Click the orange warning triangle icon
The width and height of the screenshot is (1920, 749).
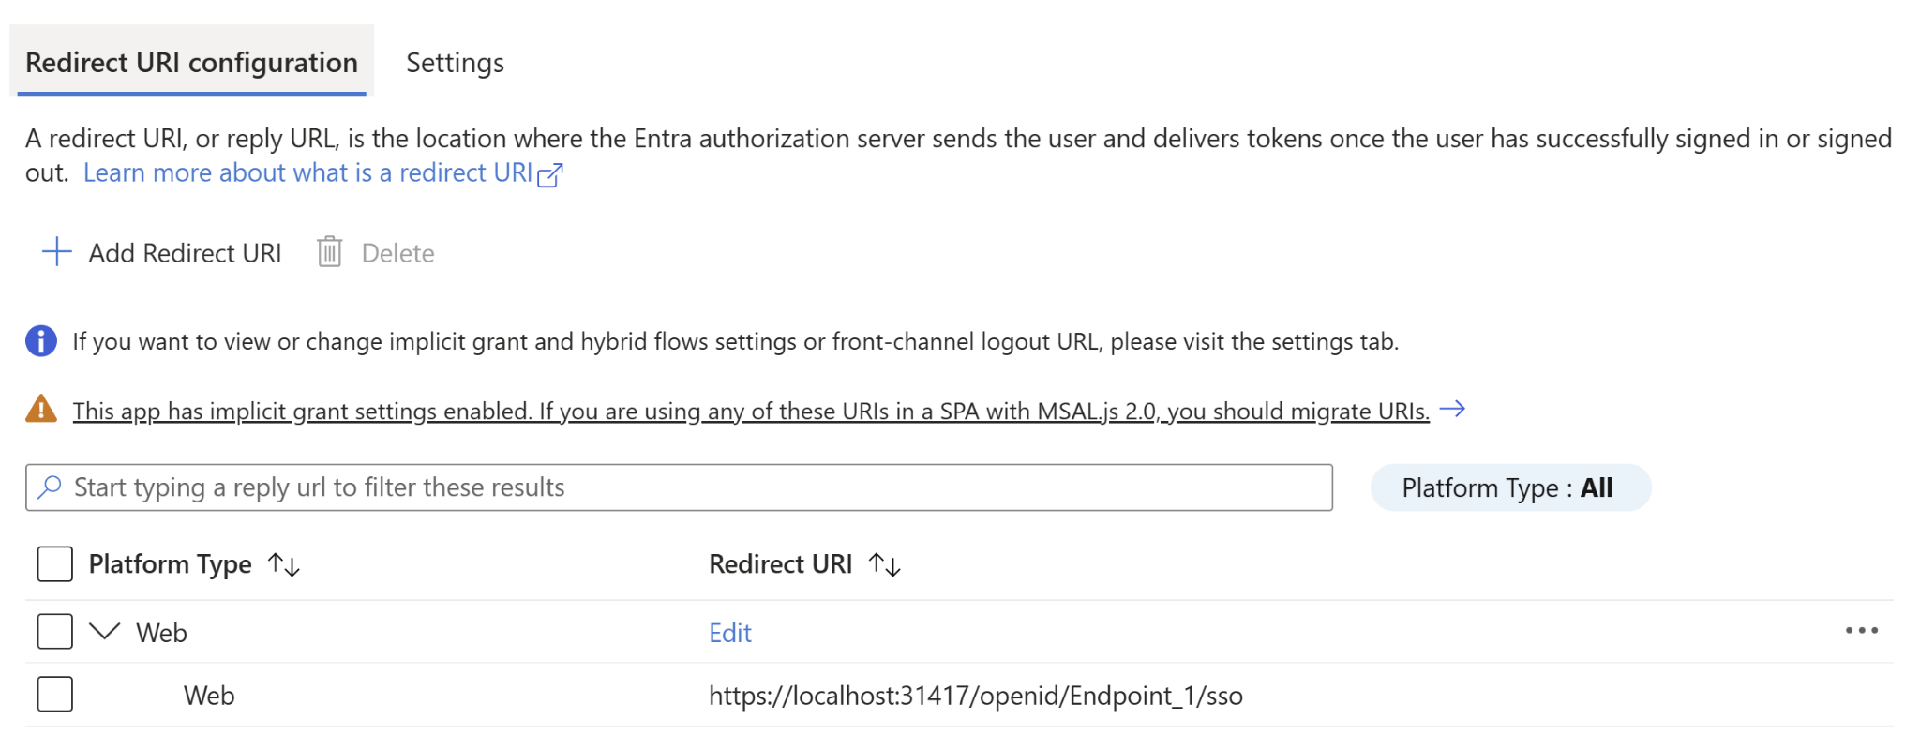pyautogui.click(x=41, y=410)
